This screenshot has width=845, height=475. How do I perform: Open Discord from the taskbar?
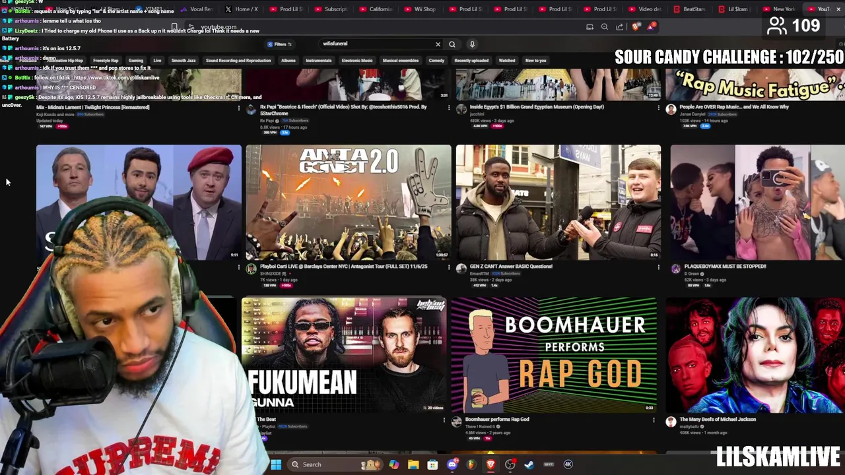[x=452, y=464]
